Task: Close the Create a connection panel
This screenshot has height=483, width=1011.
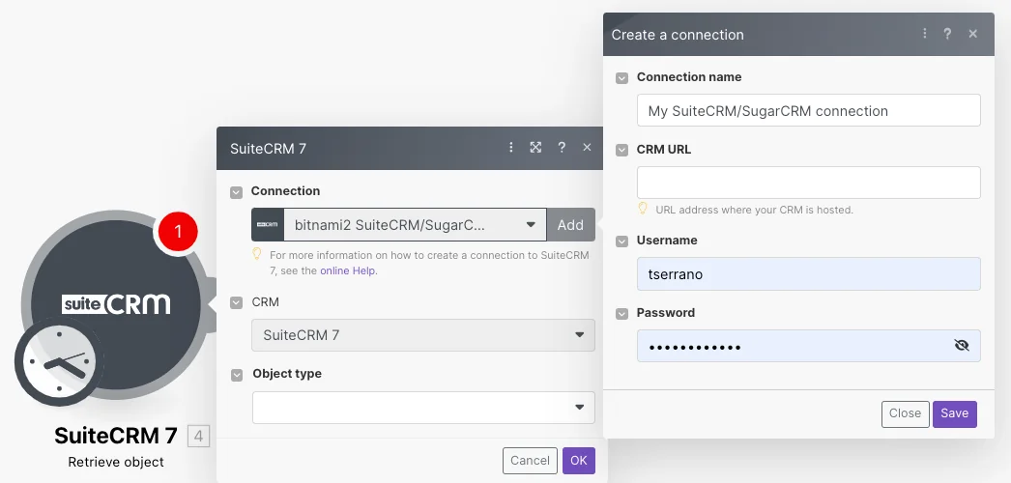Action: (x=973, y=34)
